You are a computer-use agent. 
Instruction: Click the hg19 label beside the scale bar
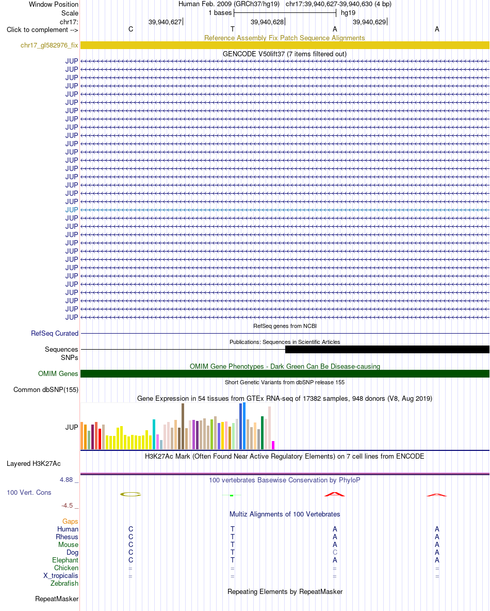pos(348,13)
